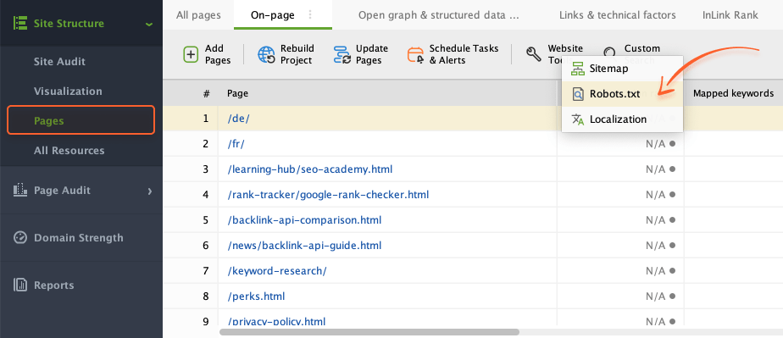Switch to the All pages tab
The height and width of the screenshot is (338, 783).
[x=198, y=15]
